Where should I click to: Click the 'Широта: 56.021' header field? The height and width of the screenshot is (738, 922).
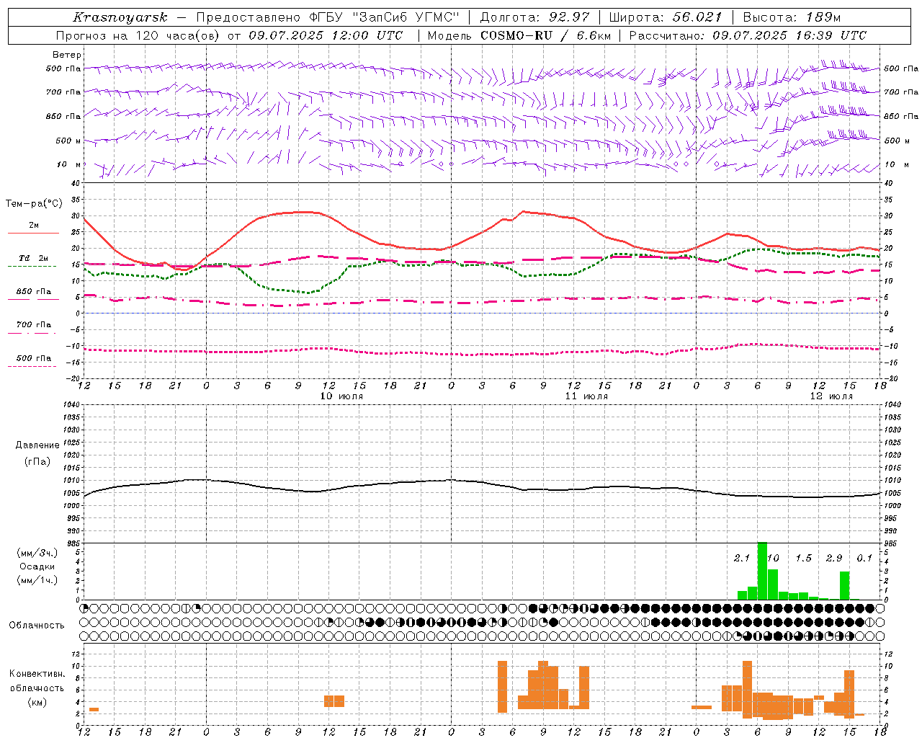[665, 17]
